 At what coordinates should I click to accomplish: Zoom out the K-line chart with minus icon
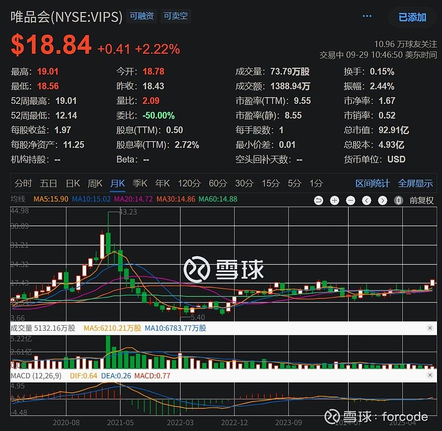coord(351,200)
